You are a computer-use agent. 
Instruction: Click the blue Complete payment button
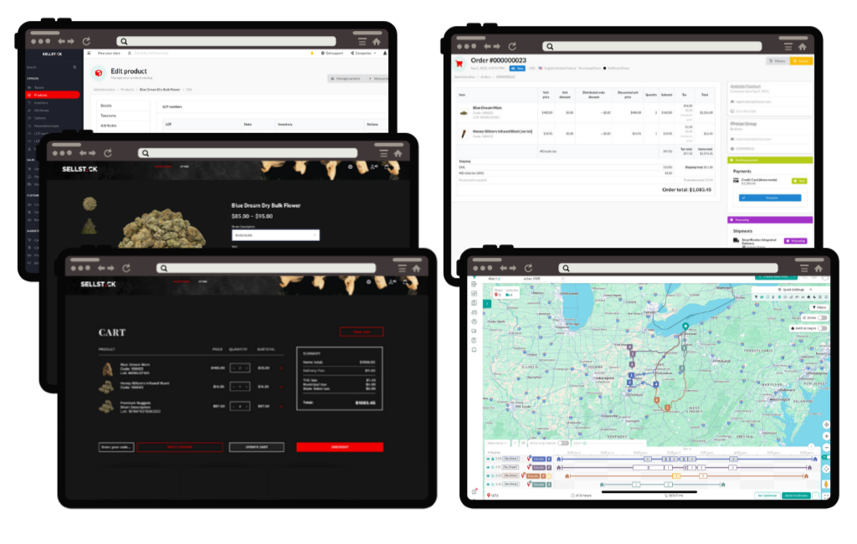[x=769, y=198]
